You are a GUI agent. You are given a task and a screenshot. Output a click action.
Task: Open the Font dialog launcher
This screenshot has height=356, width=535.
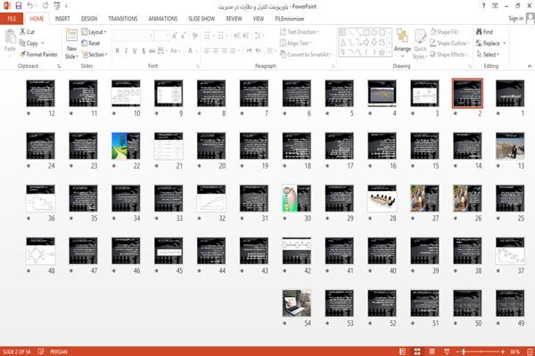tap(198, 66)
